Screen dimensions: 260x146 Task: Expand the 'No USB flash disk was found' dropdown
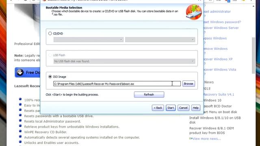124,61
